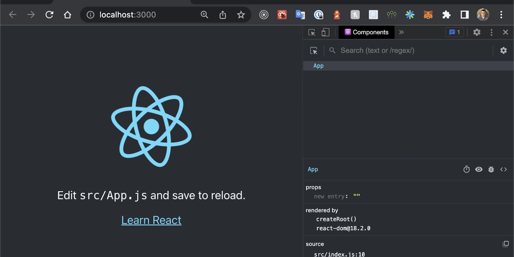The image size is (514, 257).
Task: Open the Extensions puzzle menu
Action: tap(446, 15)
